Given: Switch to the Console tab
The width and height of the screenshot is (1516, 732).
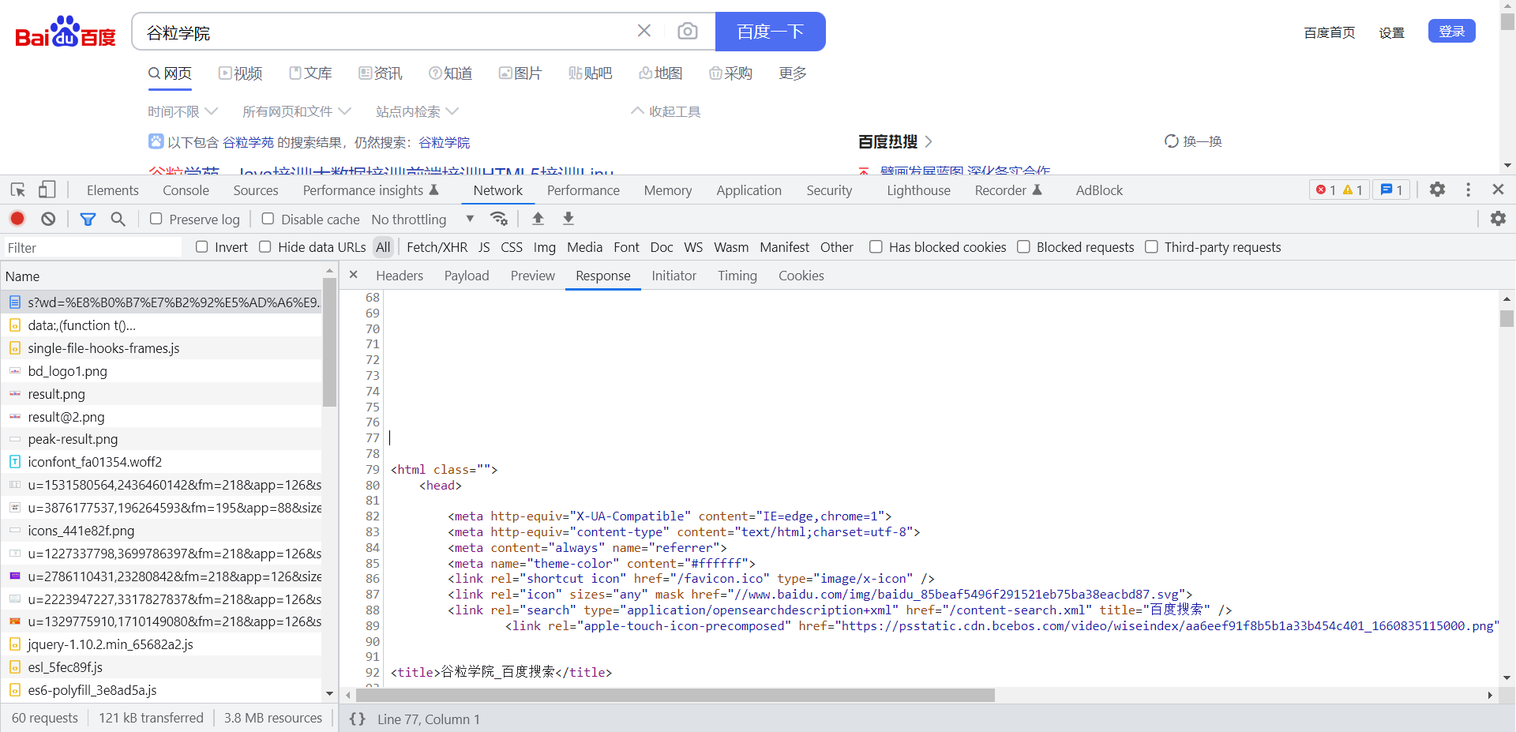Looking at the screenshot, I should (186, 190).
